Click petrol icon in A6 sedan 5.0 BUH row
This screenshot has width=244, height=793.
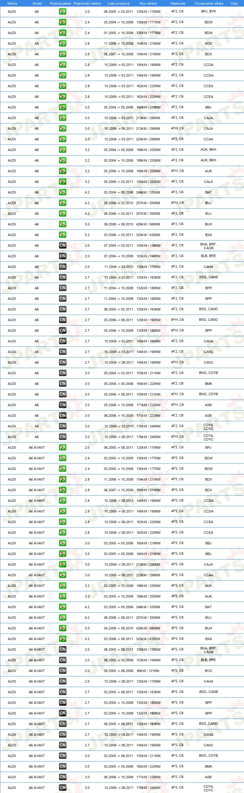(x=62, y=224)
